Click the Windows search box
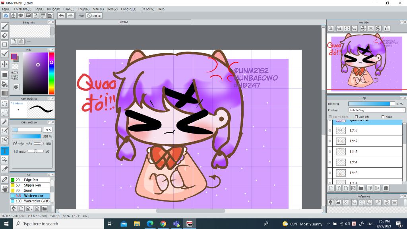Image resolution: width=407 pixels, height=229 pixels. point(58,223)
